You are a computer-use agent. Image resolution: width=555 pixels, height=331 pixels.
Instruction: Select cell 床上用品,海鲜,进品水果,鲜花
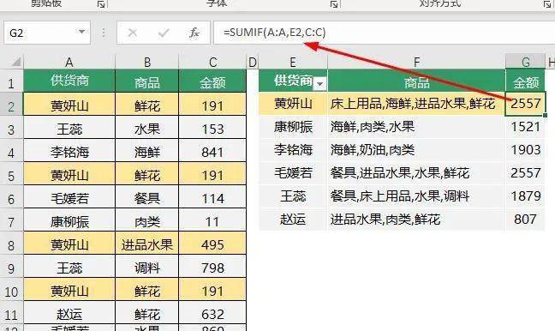(416, 104)
